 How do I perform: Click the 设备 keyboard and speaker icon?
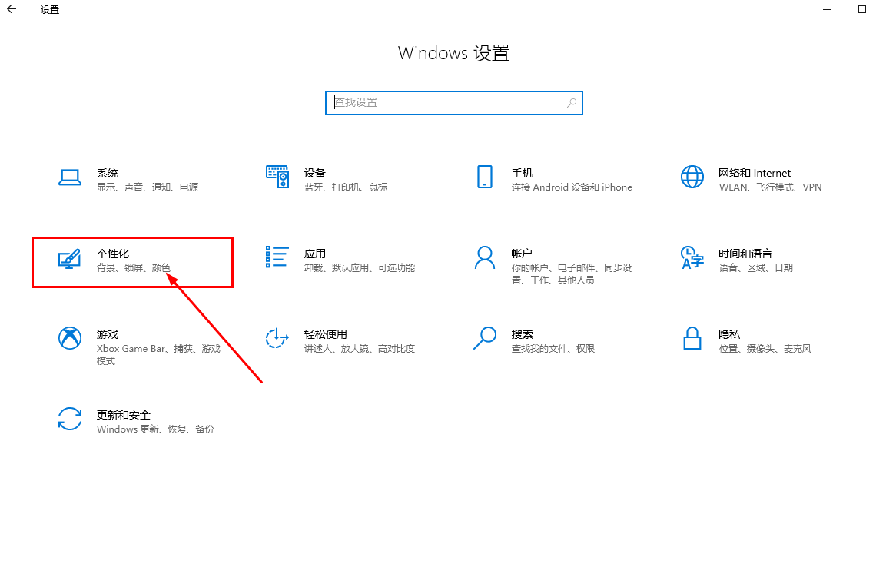point(277,177)
